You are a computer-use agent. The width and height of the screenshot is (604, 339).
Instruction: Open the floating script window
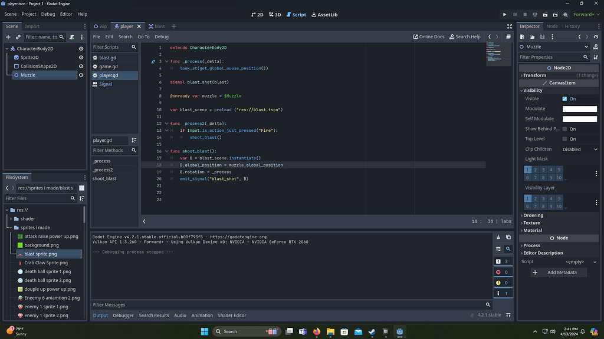[508, 37]
